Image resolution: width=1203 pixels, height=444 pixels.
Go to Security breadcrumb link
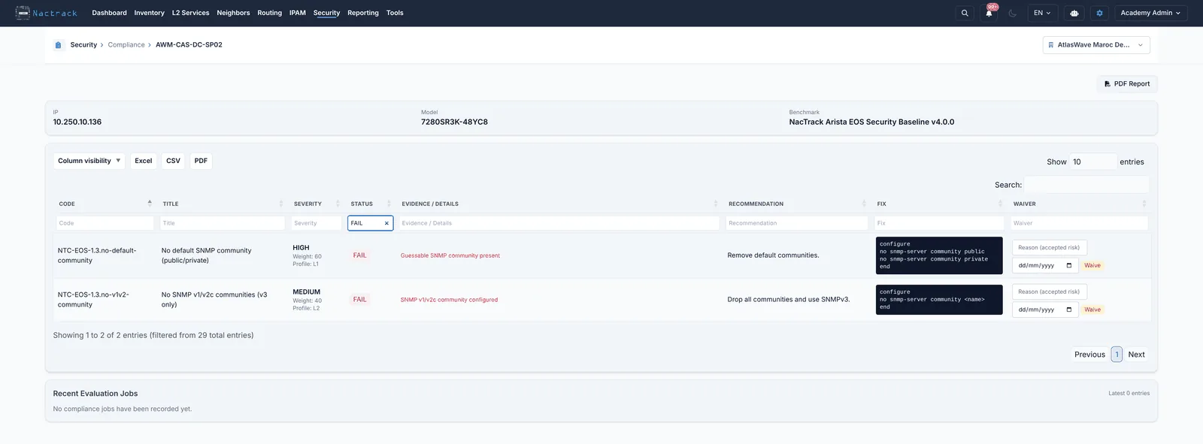[83, 45]
